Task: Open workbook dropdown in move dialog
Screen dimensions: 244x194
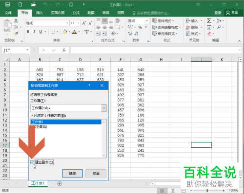Action: pos(104,108)
